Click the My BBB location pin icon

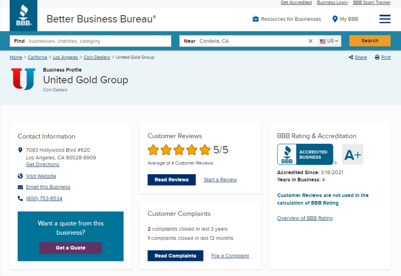point(335,19)
